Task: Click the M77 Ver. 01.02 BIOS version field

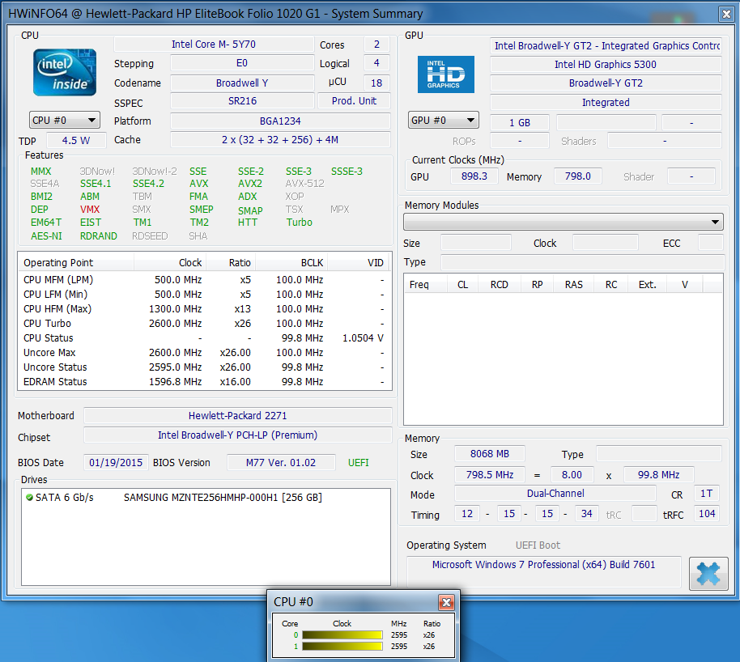Action: pos(281,462)
